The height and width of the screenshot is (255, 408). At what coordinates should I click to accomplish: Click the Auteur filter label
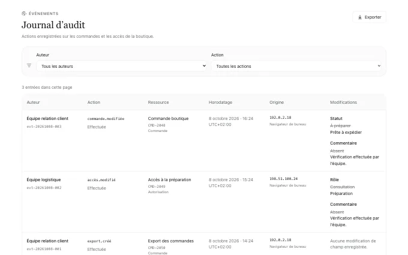tap(43, 55)
